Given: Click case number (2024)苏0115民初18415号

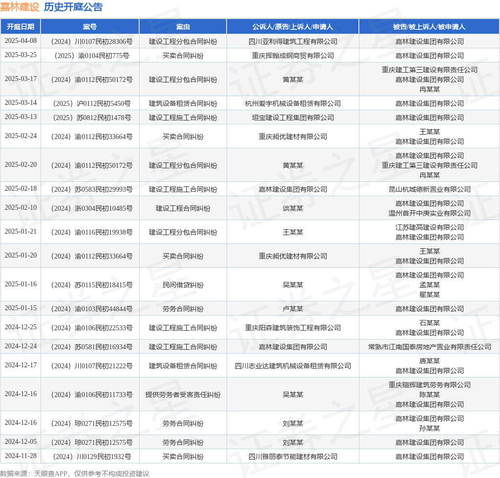Looking at the screenshot, I should point(92,285).
